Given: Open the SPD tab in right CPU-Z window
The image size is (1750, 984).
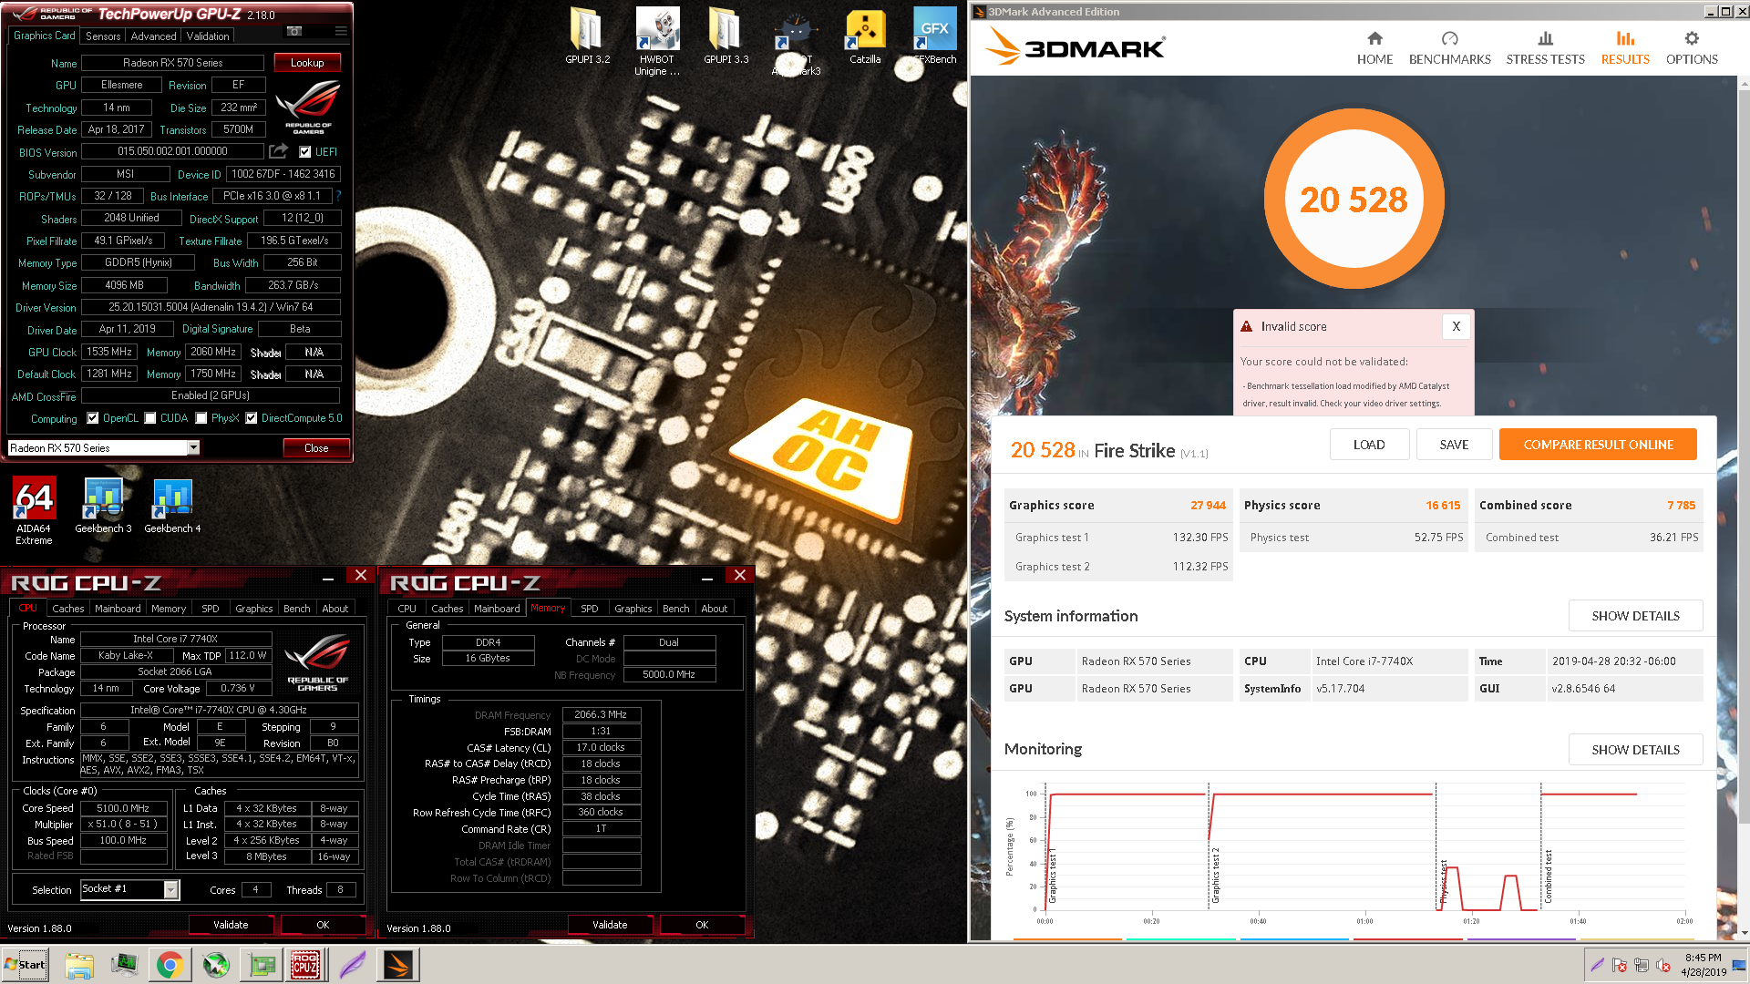Looking at the screenshot, I should [x=590, y=609].
